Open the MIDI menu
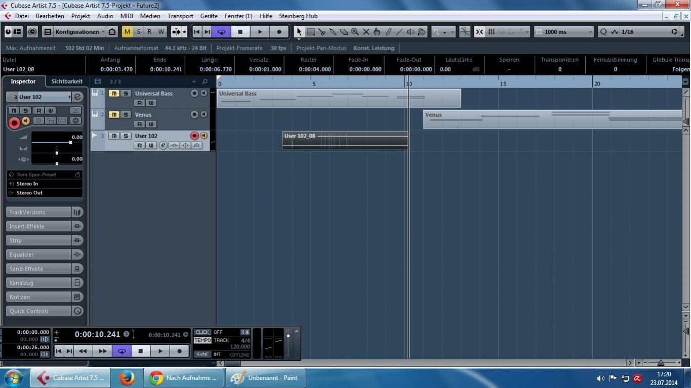The width and height of the screenshot is (691, 388). click(127, 16)
